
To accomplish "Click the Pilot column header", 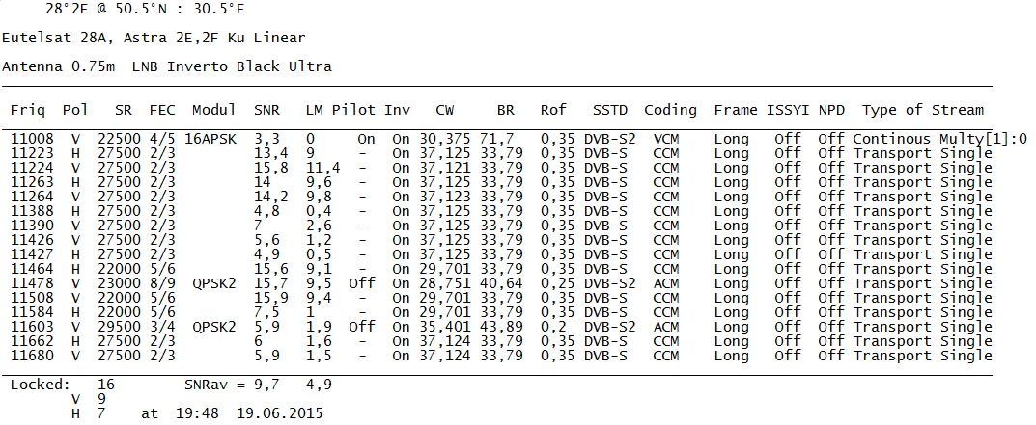I will 353,110.
